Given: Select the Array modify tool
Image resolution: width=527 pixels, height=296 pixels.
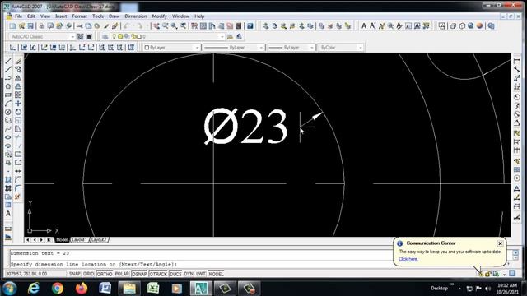Looking at the screenshot, I should pos(18,95).
